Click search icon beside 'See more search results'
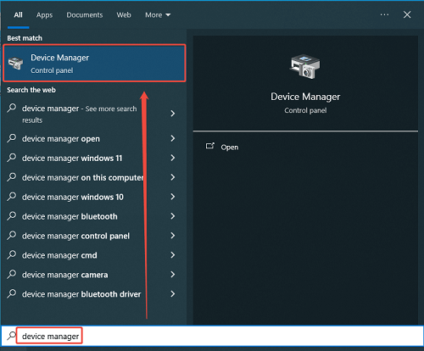424x351 pixels. coord(12,108)
